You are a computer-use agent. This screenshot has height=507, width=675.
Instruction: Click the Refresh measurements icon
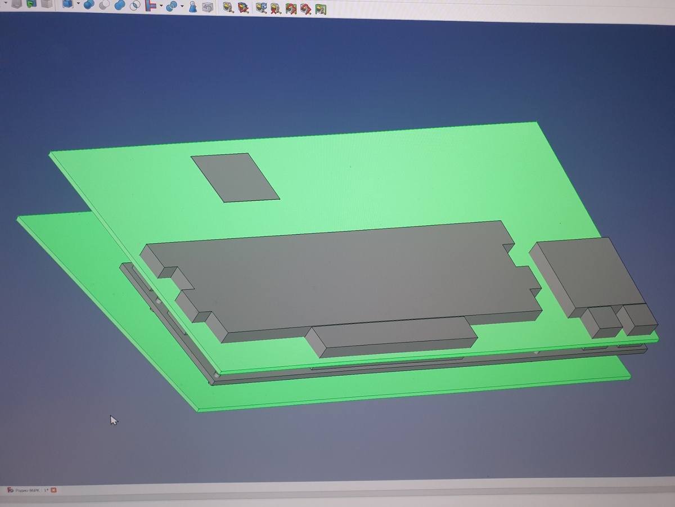tap(262, 8)
